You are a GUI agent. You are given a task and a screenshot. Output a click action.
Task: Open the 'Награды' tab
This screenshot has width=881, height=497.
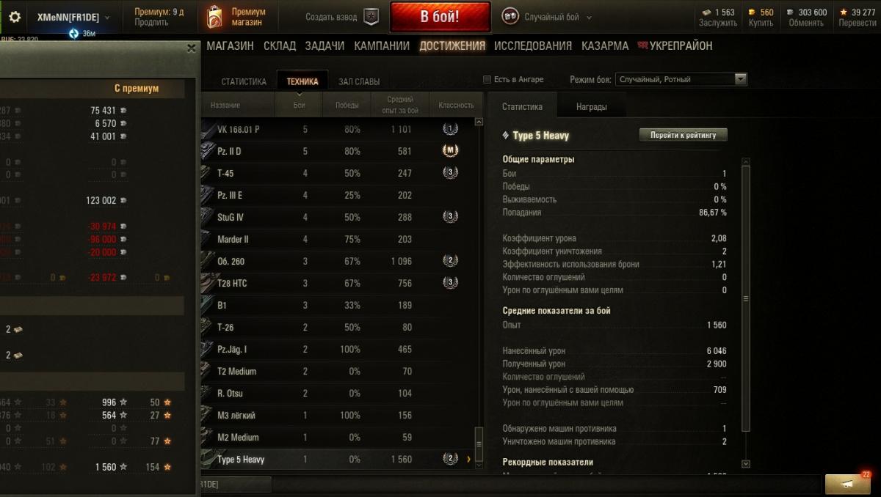(x=591, y=106)
